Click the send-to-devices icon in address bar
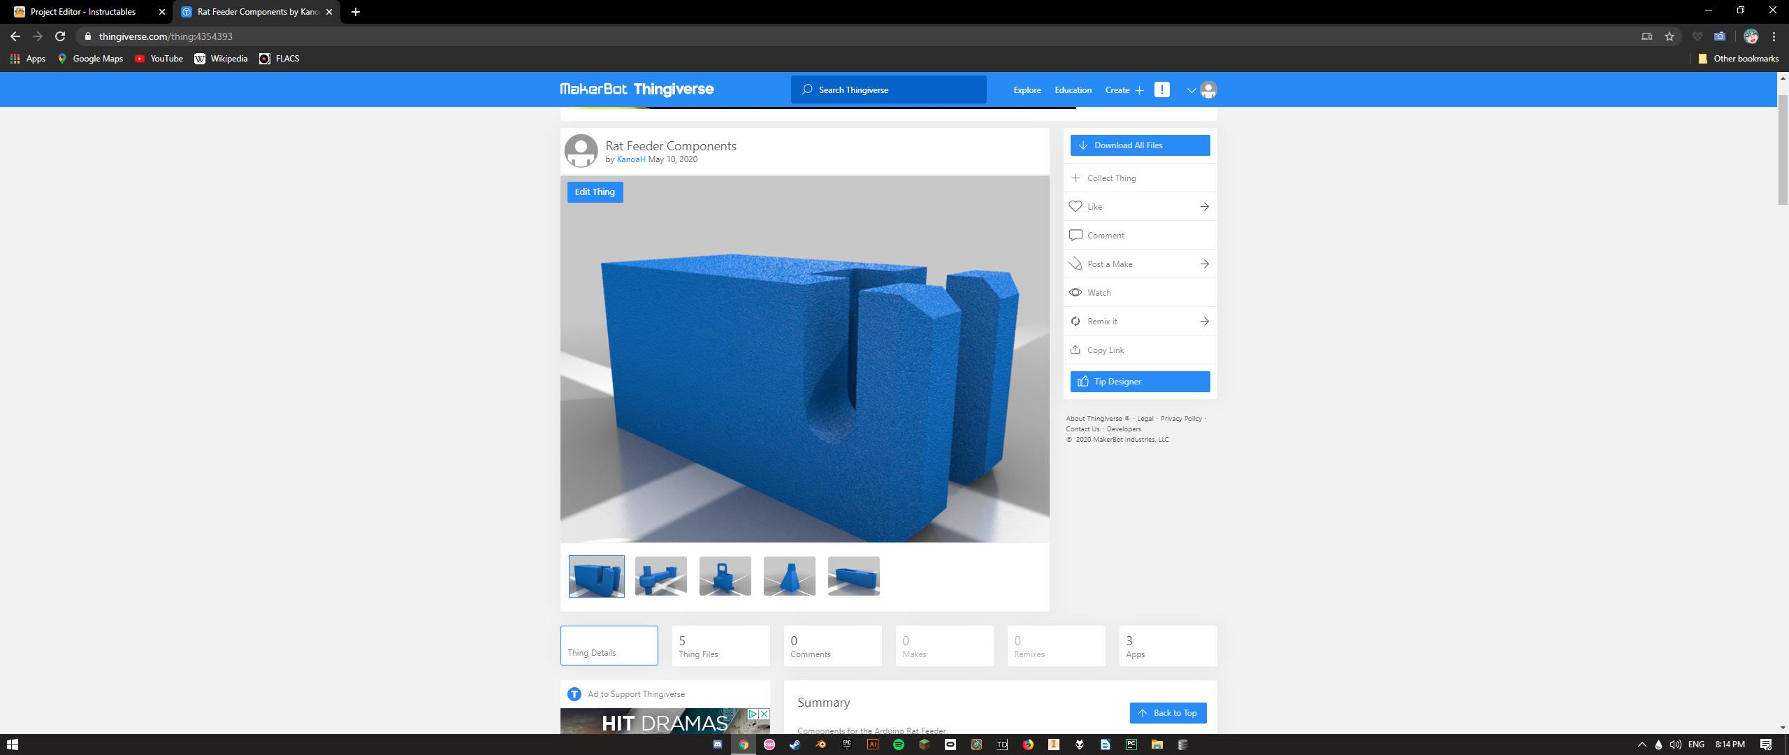 click(1647, 36)
